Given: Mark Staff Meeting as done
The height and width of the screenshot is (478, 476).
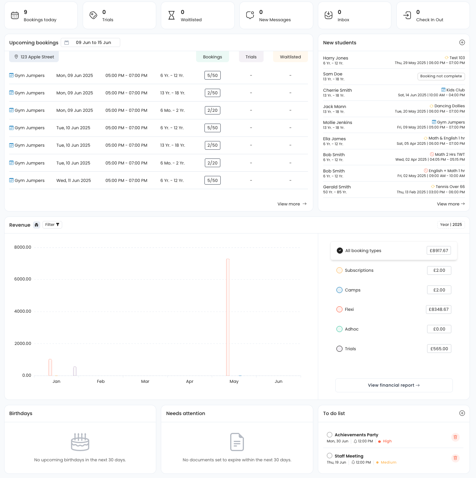Looking at the screenshot, I should pyautogui.click(x=330, y=456).
